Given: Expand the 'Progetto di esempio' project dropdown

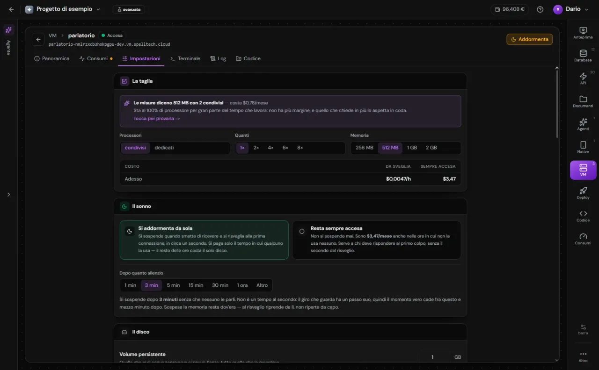Looking at the screenshot, I should coord(63,9).
